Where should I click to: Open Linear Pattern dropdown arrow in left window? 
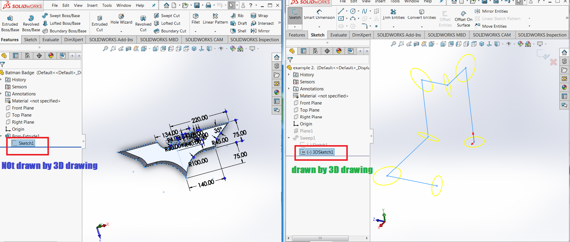pos(215,32)
